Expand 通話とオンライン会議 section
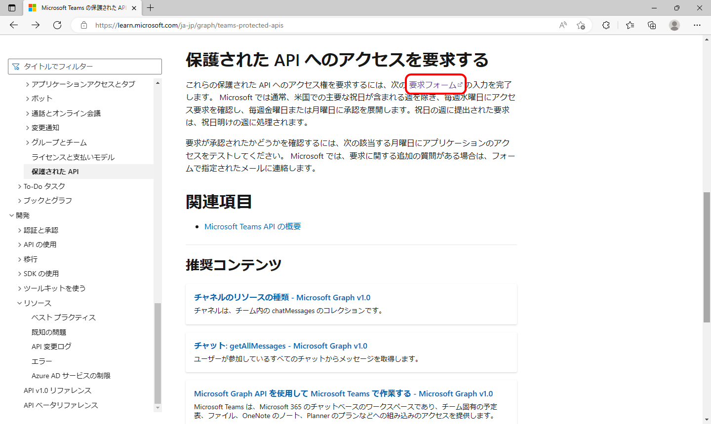Image resolution: width=711 pixels, height=424 pixels. pos(28,113)
